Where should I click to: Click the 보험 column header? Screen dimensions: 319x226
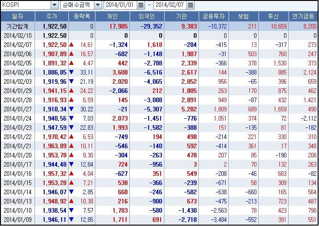point(244,17)
